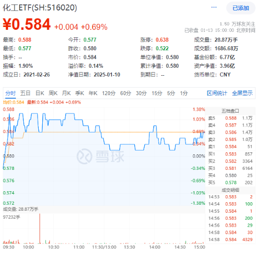Open the 区间统计 range statistics link
The width and height of the screenshot is (257, 253).
[x=217, y=93]
